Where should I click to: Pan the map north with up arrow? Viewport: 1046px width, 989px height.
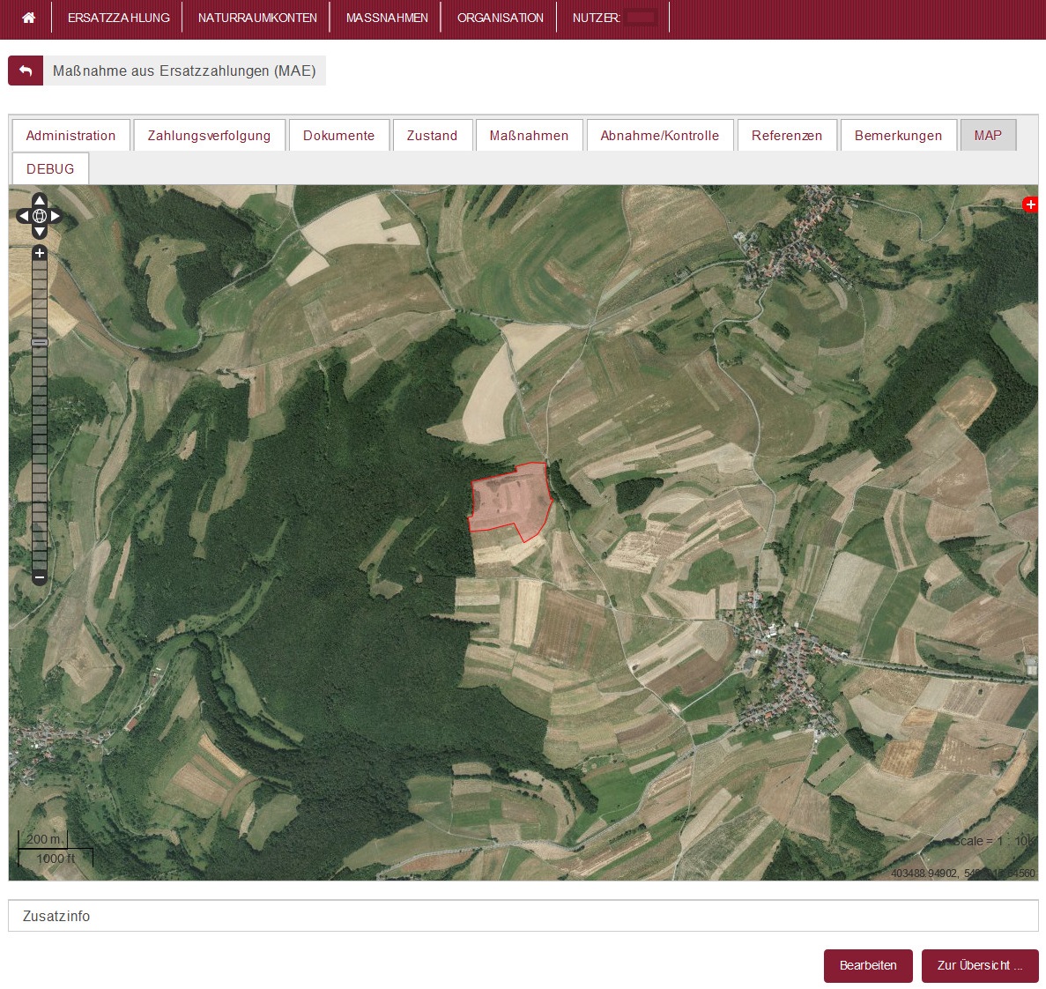point(40,201)
